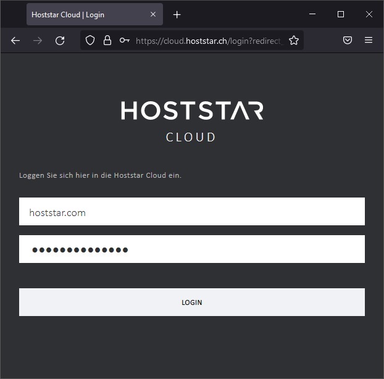Image resolution: width=384 pixels, height=379 pixels.
Task: Submit with the LOGIN button
Action: (x=192, y=302)
